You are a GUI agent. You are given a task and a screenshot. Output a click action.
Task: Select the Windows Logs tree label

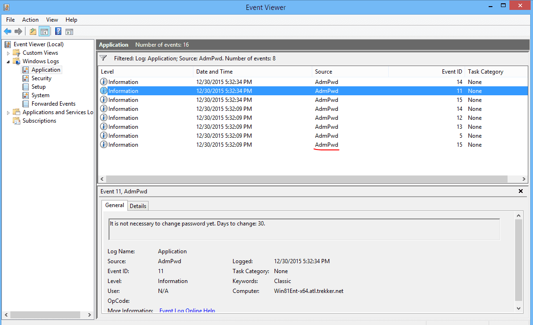point(41,61)
